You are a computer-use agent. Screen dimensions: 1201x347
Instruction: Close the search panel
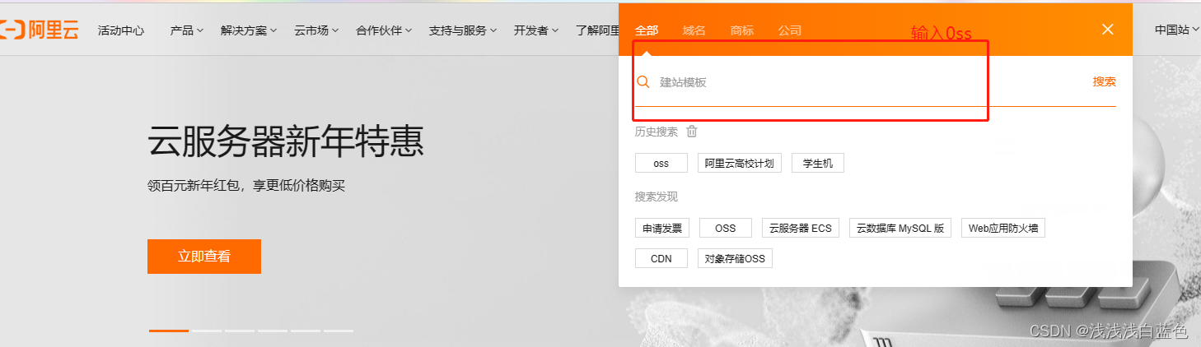tap(1108, 30)
